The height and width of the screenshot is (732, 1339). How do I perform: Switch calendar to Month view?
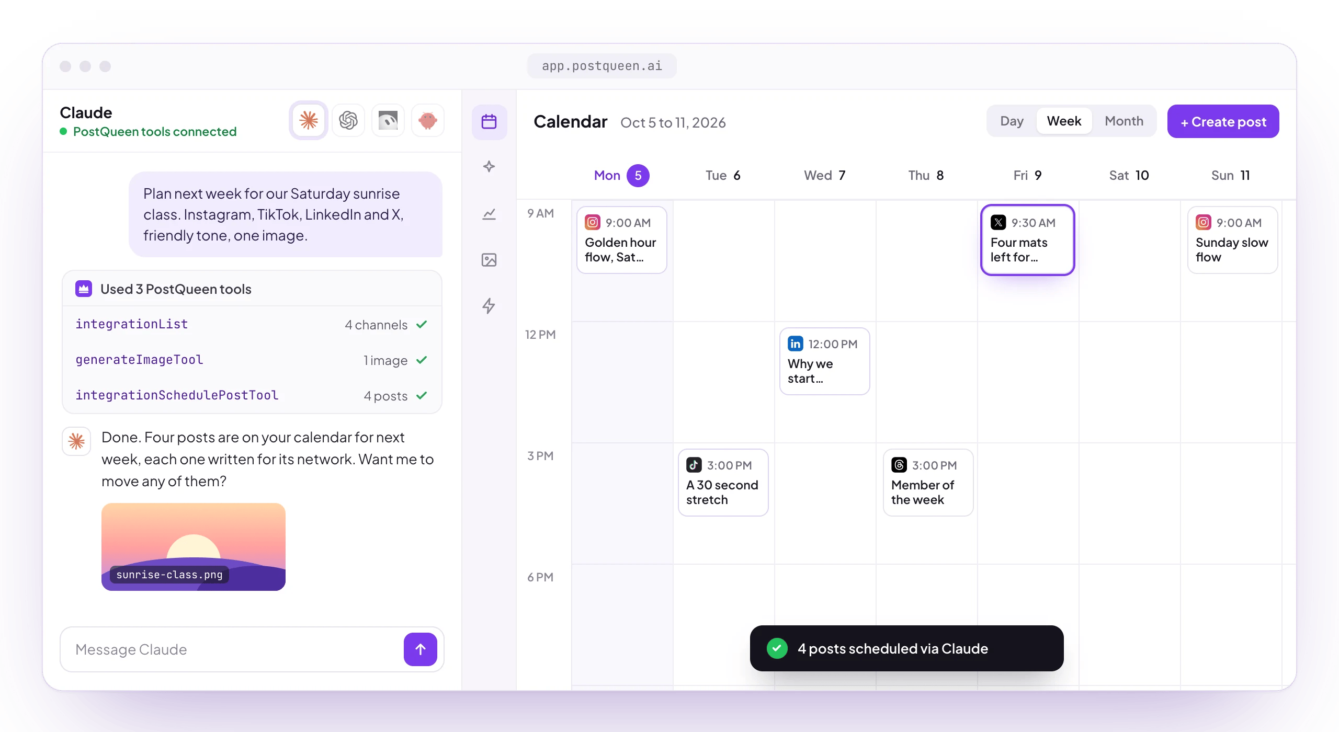pyautogui.click(x=1124, y=121)
